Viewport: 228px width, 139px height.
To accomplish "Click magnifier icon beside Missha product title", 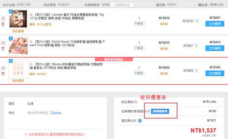I will tap(31, 64).
